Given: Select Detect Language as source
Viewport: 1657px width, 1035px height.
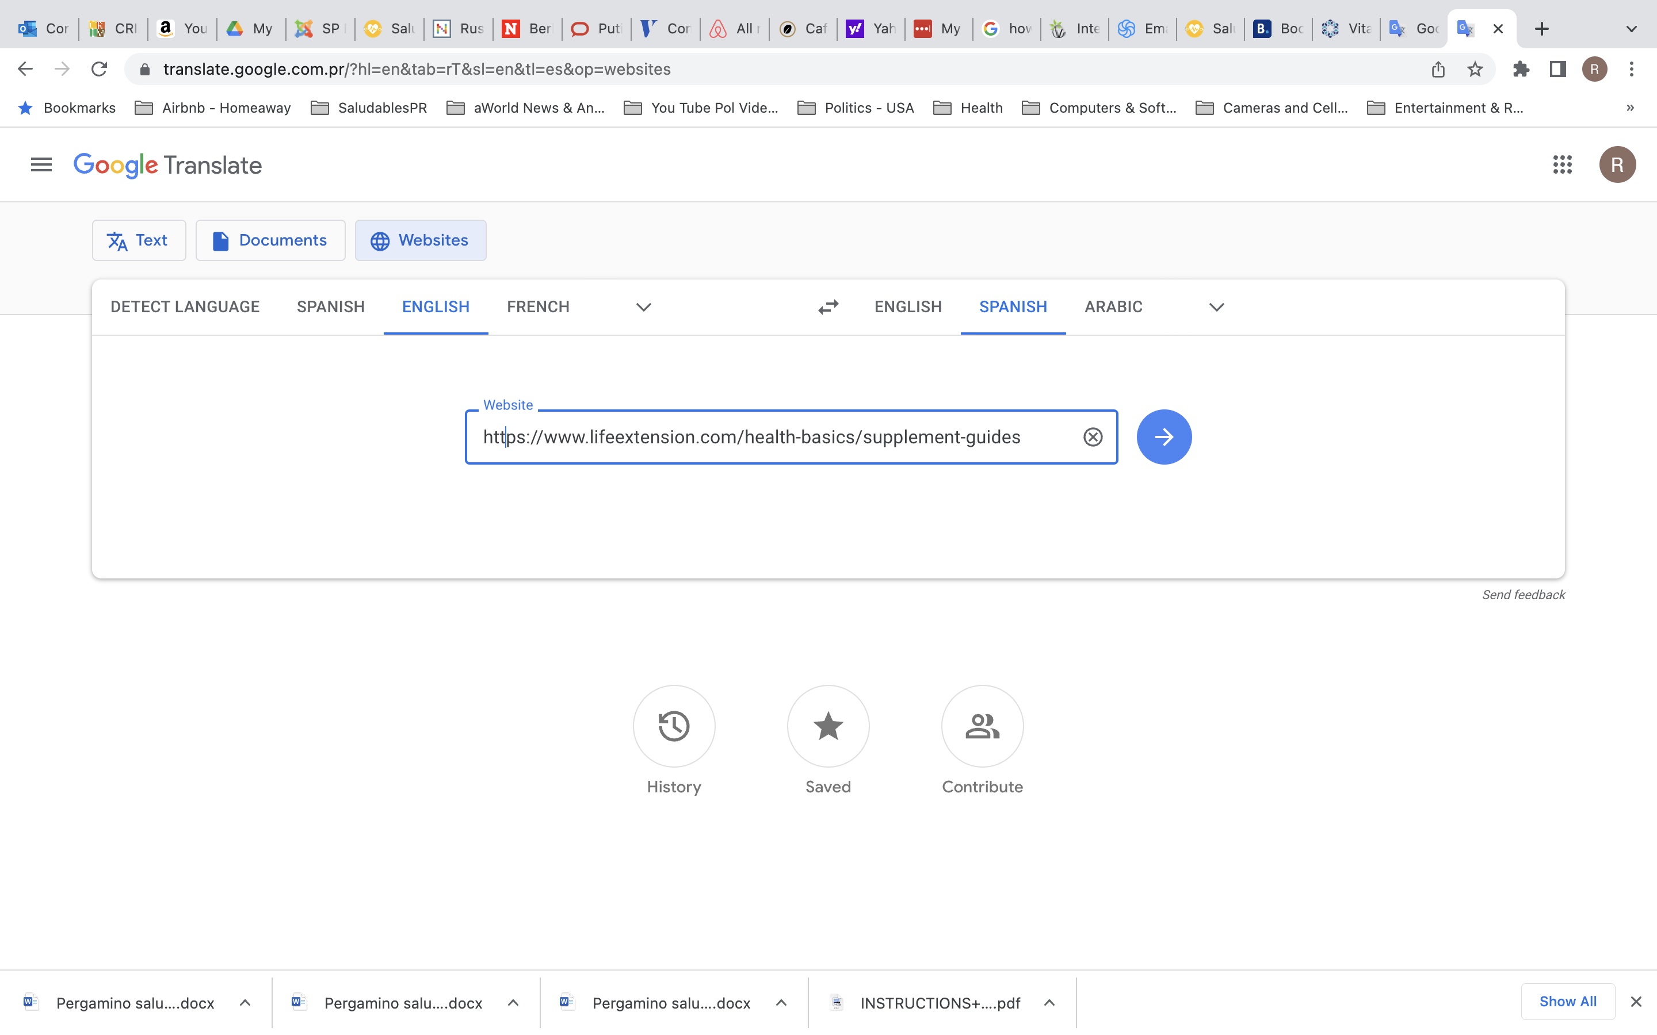Looking at the screenshot, I should (185, 306).
